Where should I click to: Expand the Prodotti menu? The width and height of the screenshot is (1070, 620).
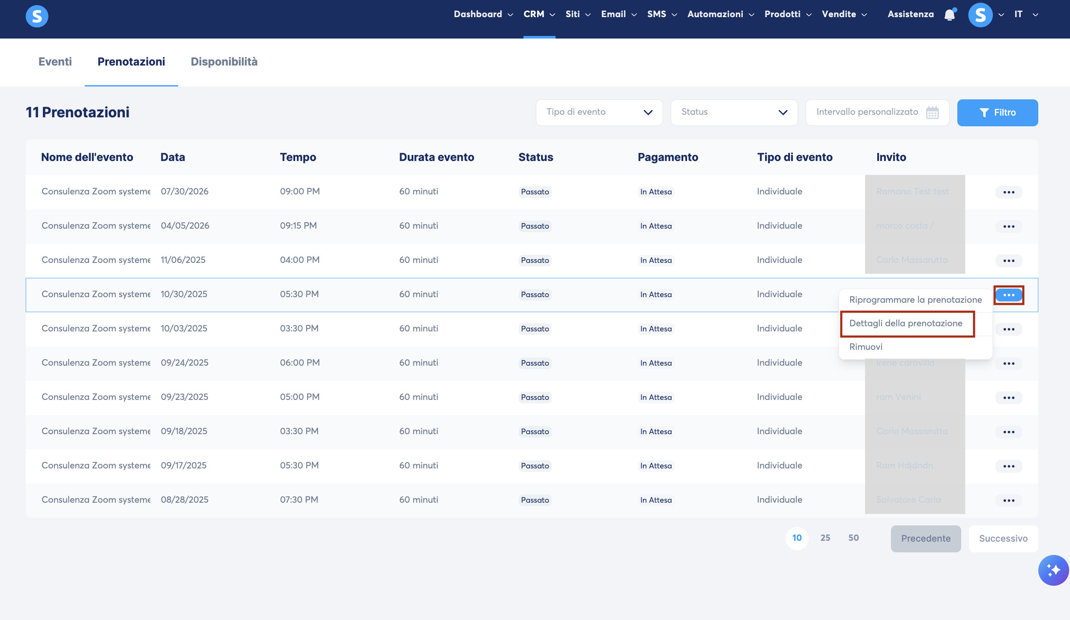[788, 14]
